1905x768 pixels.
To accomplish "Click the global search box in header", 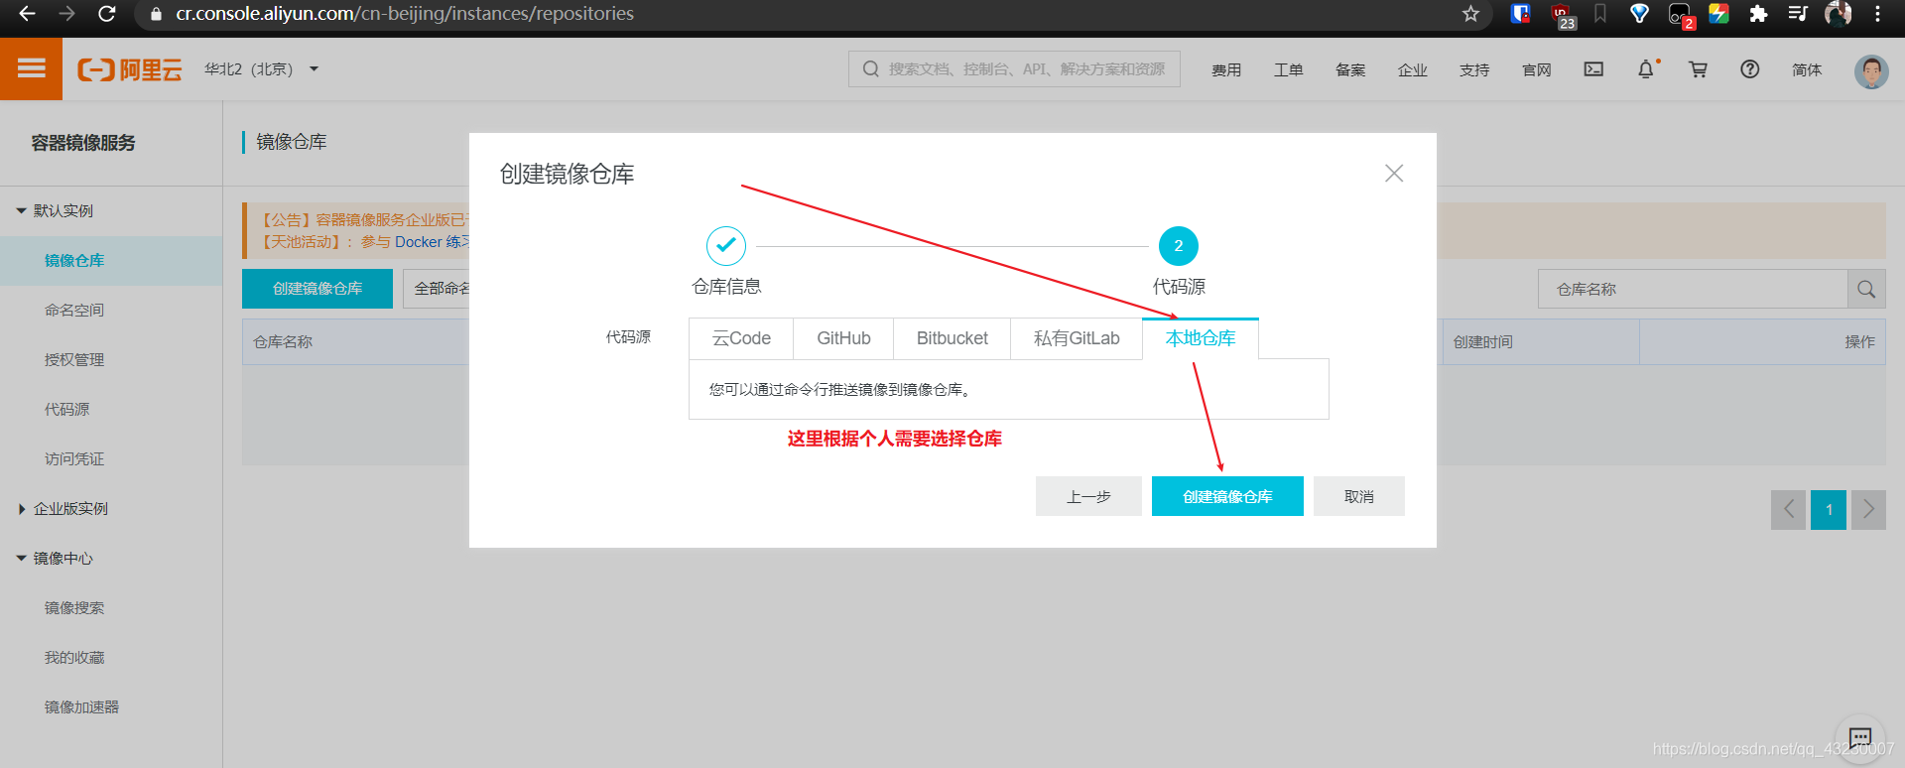I will pyautogui.click(x=1014, y=69).
